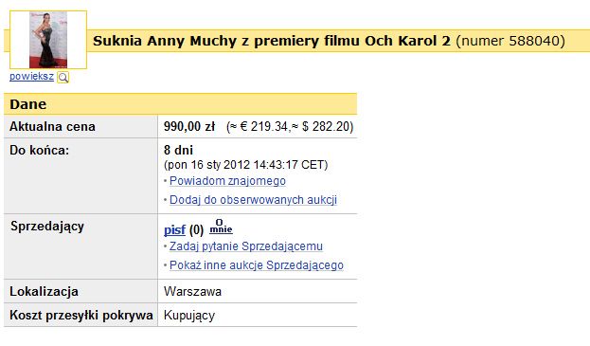The width and height of the screenshot is (590, 346).
Task: Click the magnifier icon beside powieksz
Action: 63,78
